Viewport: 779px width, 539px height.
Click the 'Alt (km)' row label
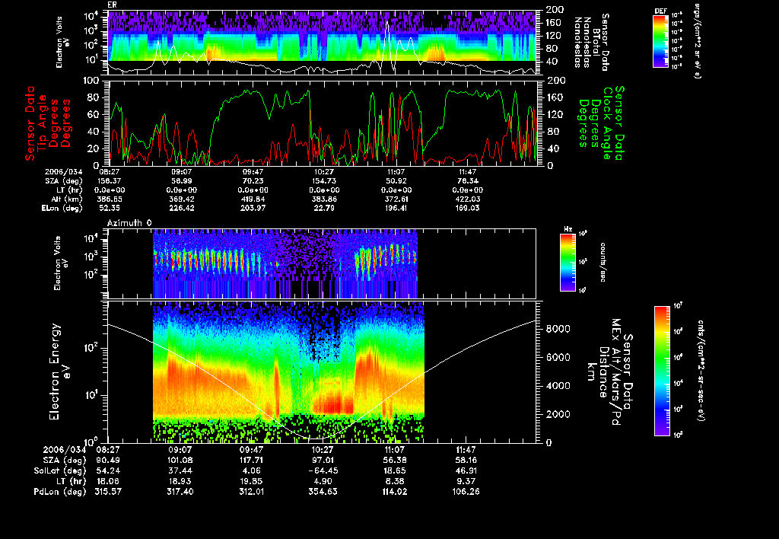[x=67, y=199]
